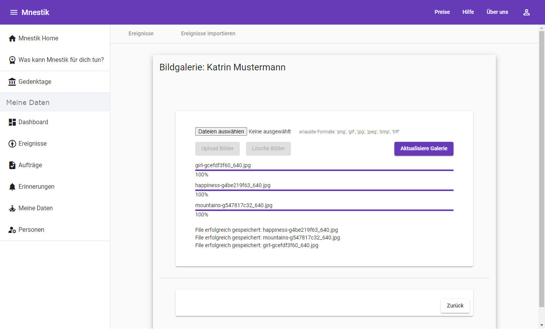Click the Meine Daten person icon
Viewport: 545px width, 329px height.
(12, 208)
